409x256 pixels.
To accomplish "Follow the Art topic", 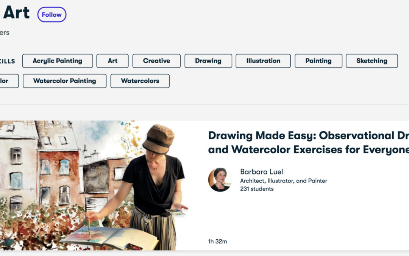I will point(52,15).
